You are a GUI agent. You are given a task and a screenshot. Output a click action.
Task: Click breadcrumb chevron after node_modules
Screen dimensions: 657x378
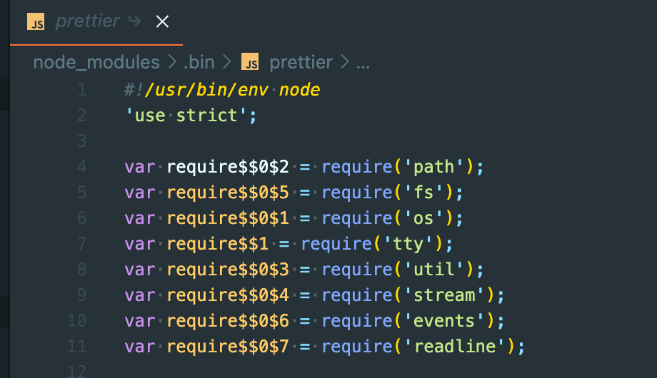[172, 62]
